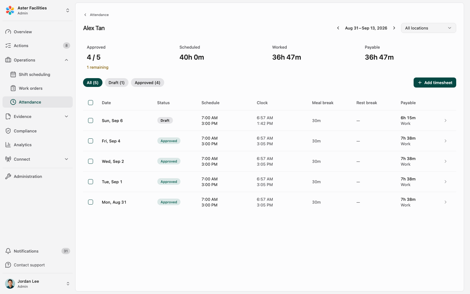The image size is (470, 294).
Task: Select the Approved (4) filter tab
Action: 148,83
